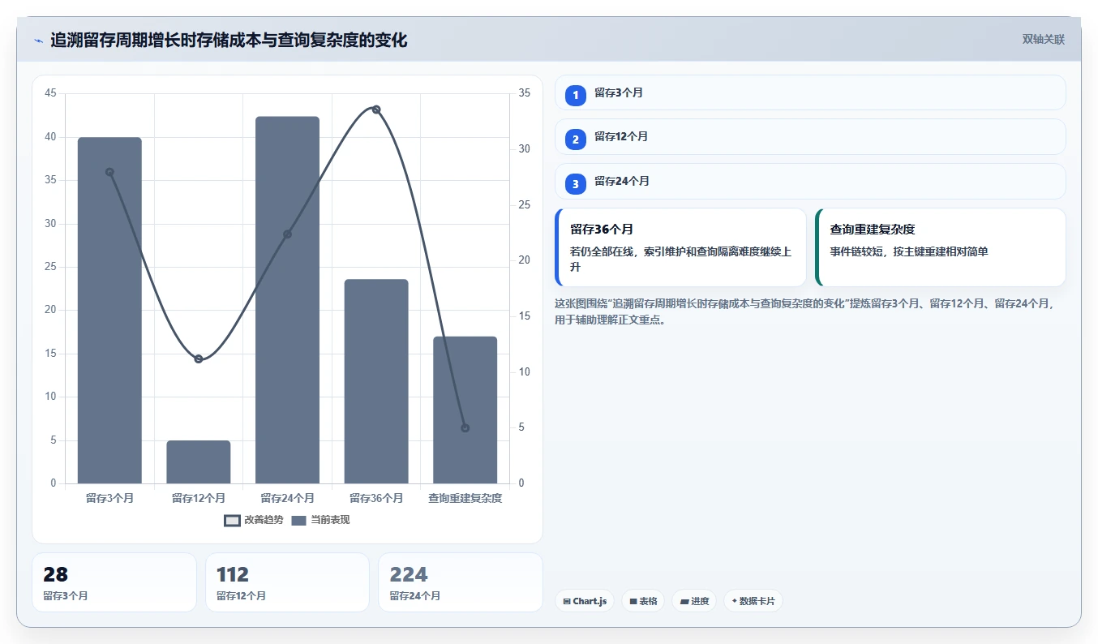Click the stat card showing 112
This screenshot has width=1098, height=644.
287,582
